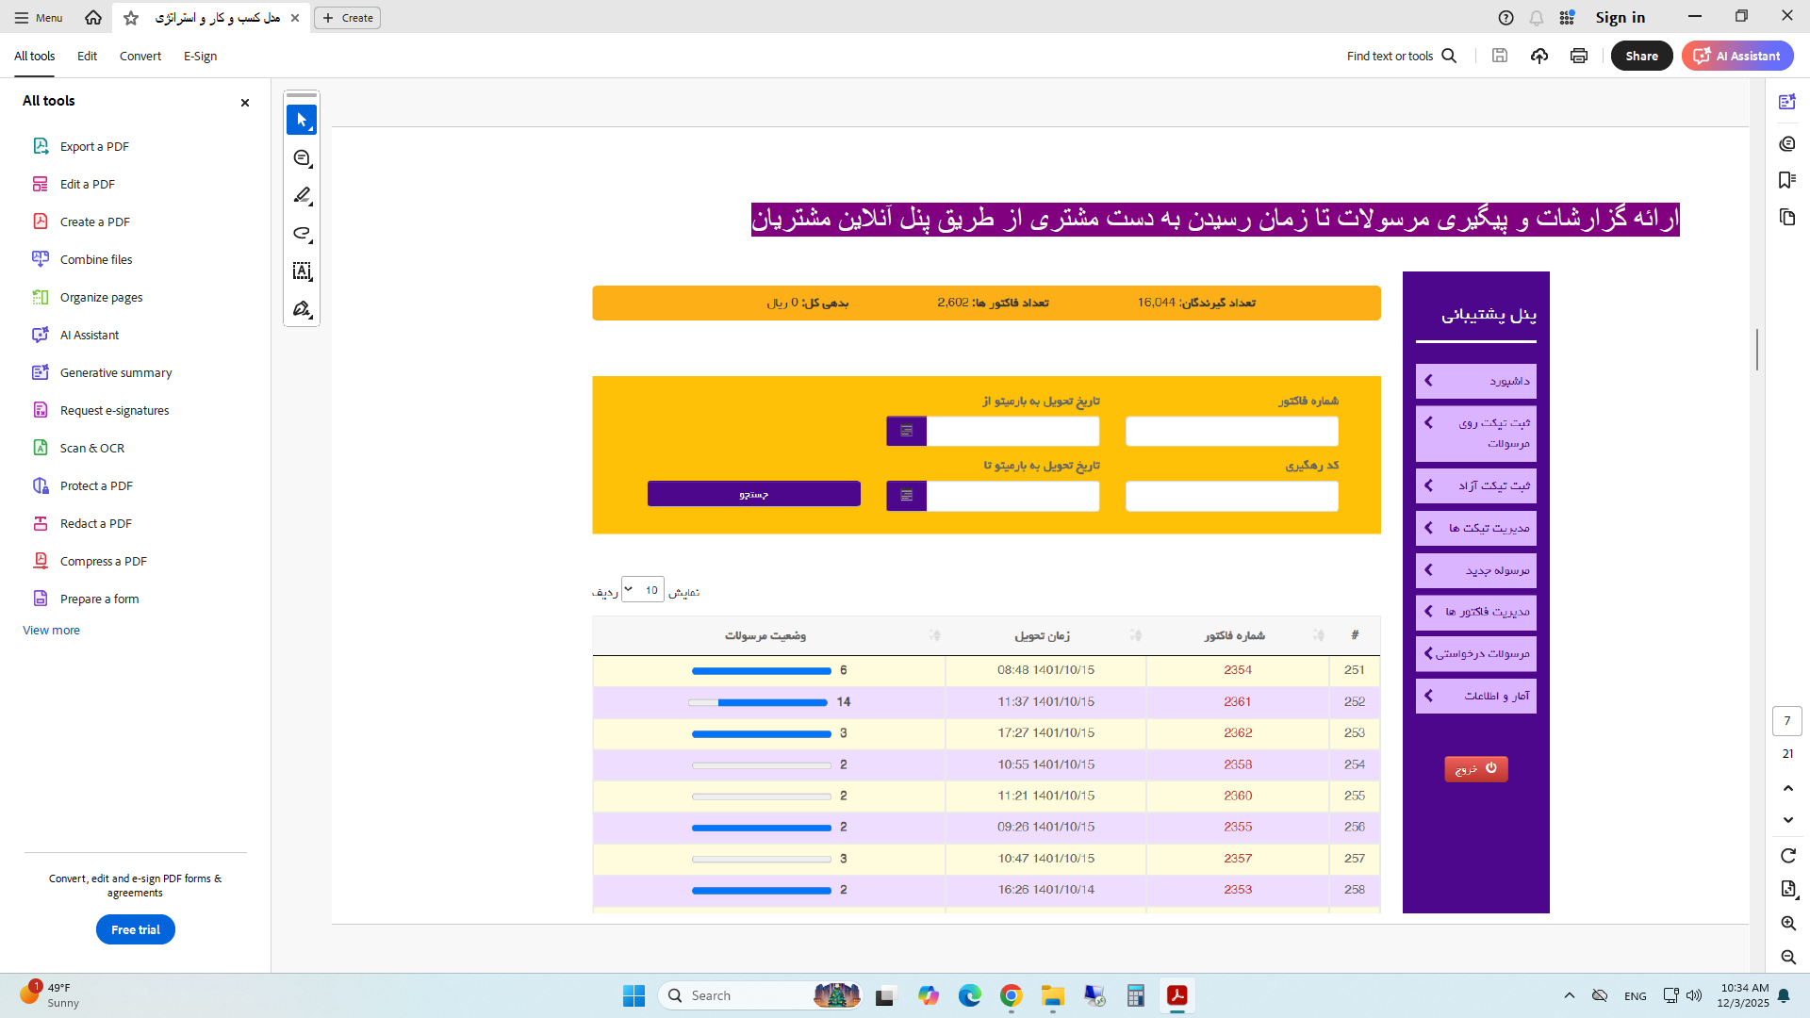Click the View more link

coord(51,630)
